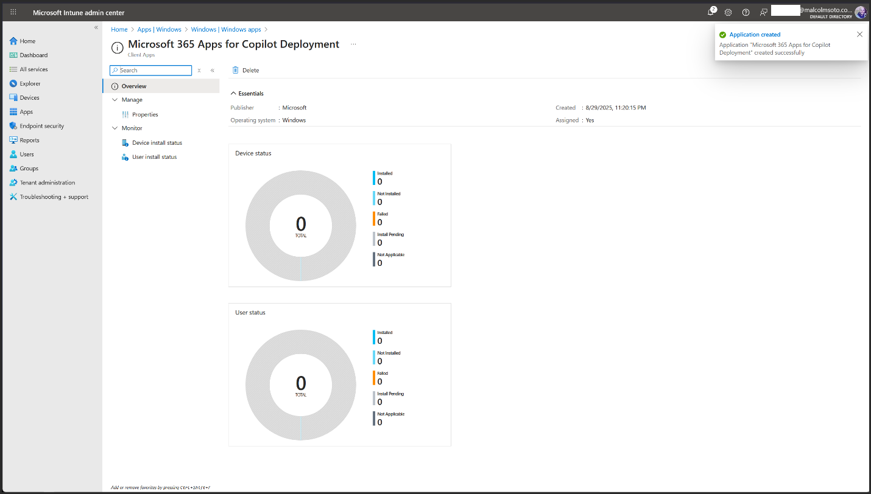Select Device install status menu item
Screen dimensions: 871x494
coord(157,143)
